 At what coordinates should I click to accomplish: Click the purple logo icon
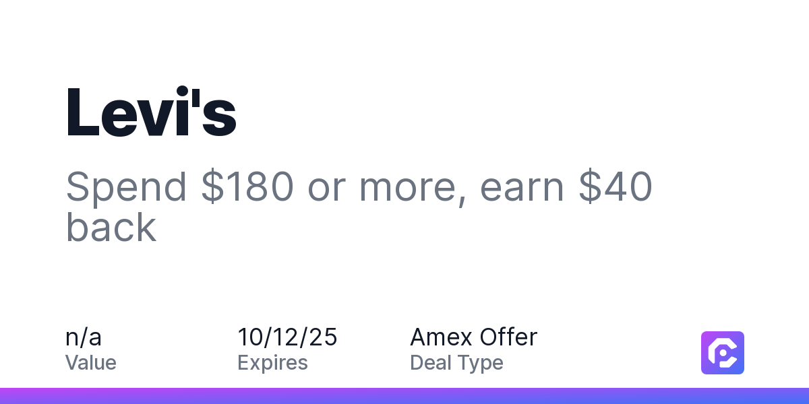[723, 353]
